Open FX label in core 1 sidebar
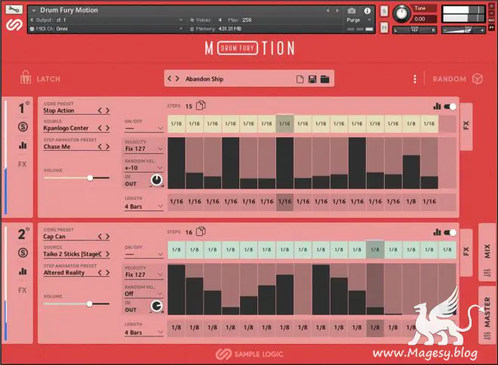The image size is (498, 365). [x=22, y=164]
